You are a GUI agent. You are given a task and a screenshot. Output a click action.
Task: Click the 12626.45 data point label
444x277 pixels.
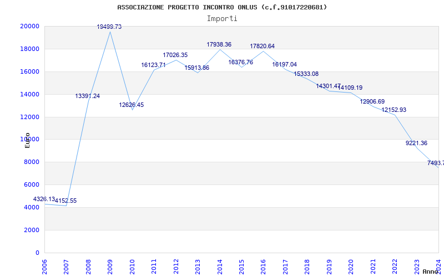pos(132,105)
